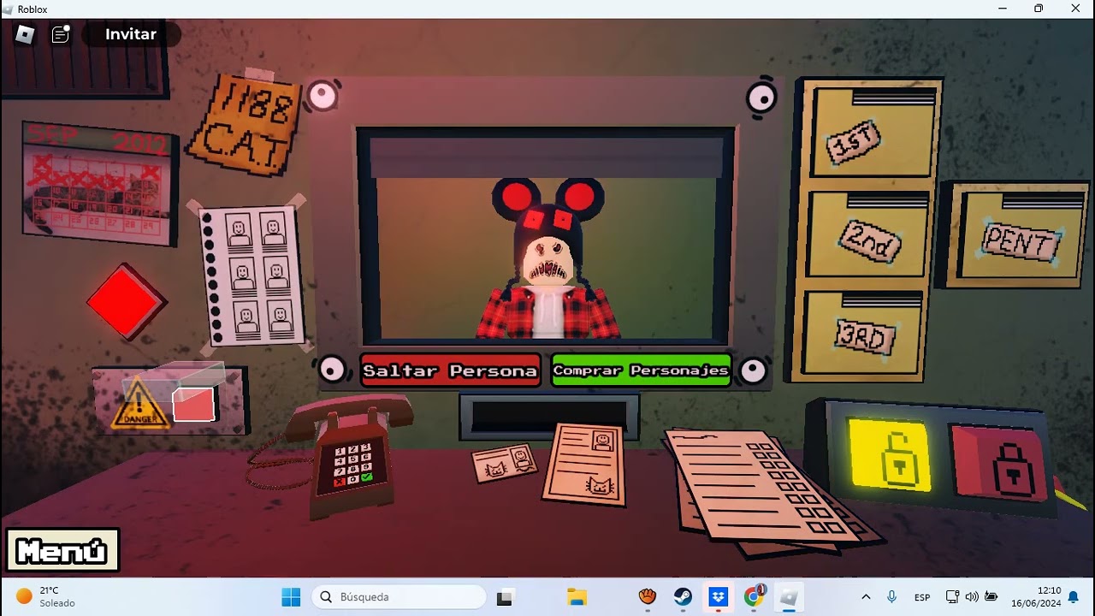The width and height of the screenshot is (1095, 616).
Task: Open the Windows Start menu
Action: (291, 596)
